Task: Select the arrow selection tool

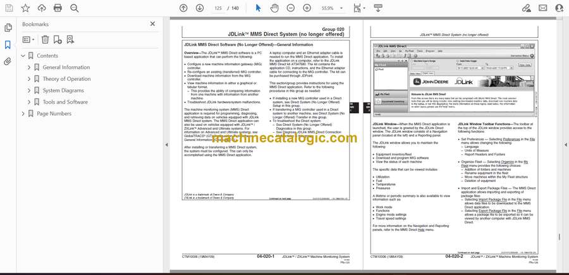Action: 259,8
